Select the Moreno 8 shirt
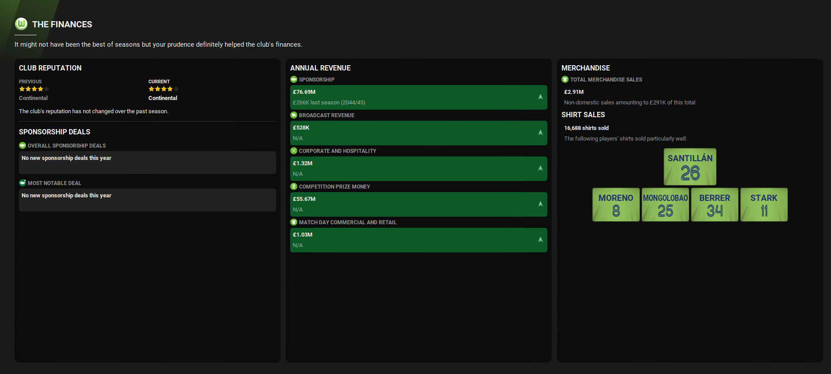Screen dimensions: 831x374 [x=616, y=205]
